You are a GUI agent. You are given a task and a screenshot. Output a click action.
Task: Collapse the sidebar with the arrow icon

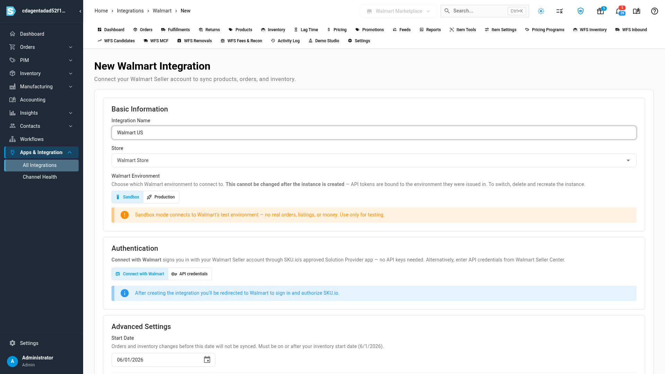click(80, 11)
